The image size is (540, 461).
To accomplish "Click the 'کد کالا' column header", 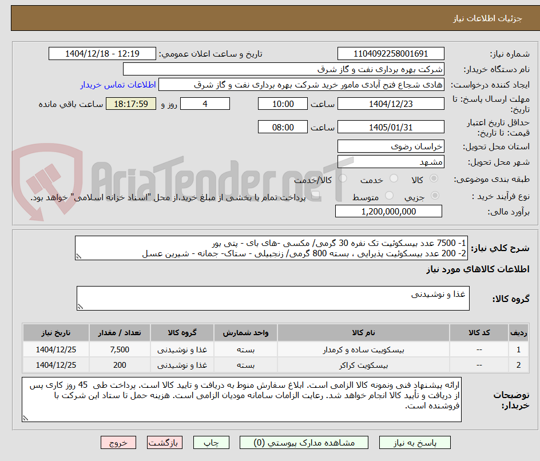I will [479, 332].
